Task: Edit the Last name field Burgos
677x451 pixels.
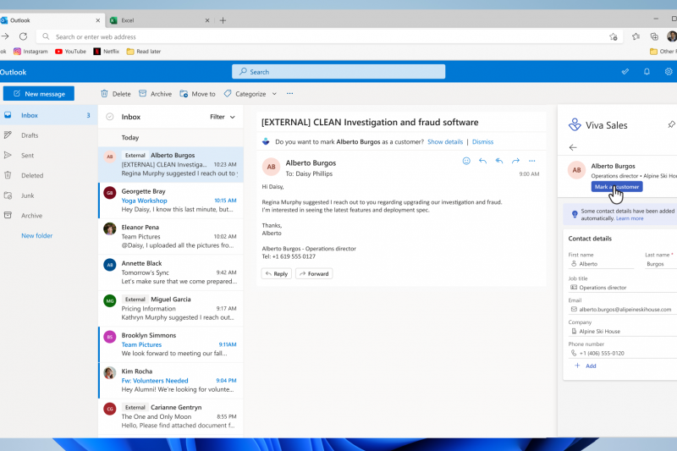Action: point(661,264)
